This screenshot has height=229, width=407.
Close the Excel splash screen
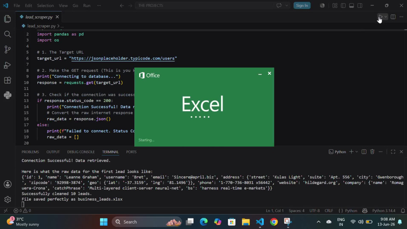tap(269, 73)
